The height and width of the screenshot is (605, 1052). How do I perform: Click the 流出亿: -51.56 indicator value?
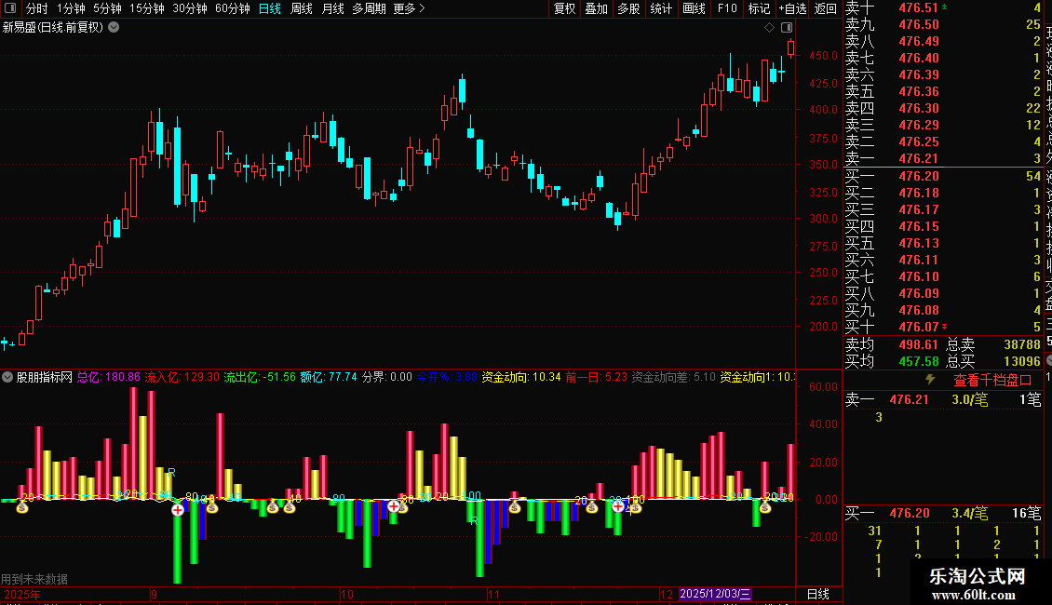pyautogui.click(x=260, y=377)
